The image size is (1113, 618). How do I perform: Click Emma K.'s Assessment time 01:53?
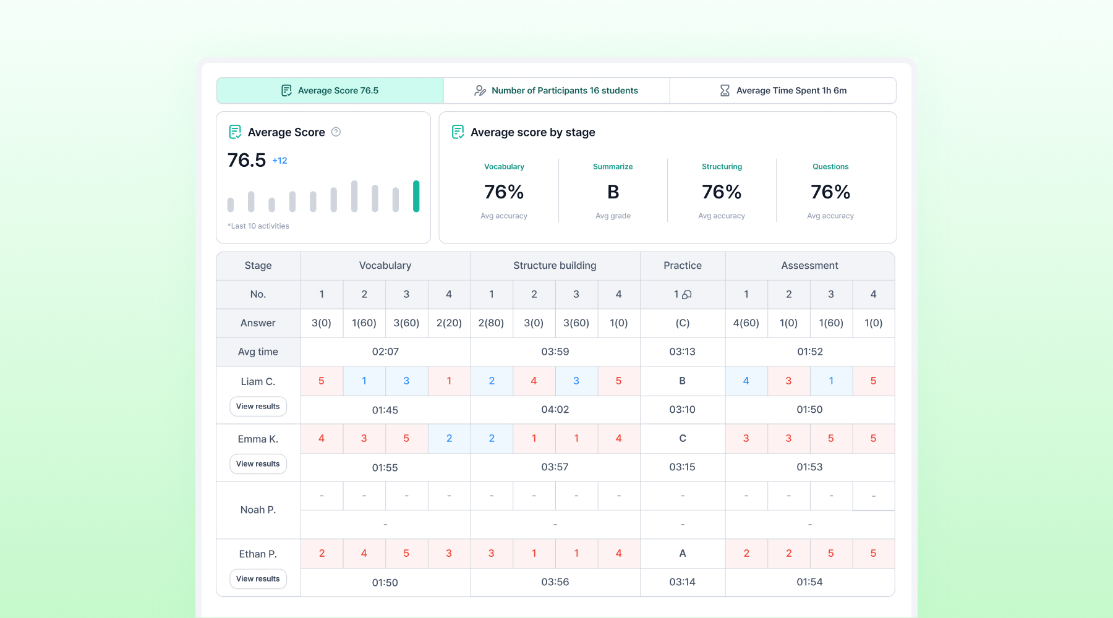810,467
